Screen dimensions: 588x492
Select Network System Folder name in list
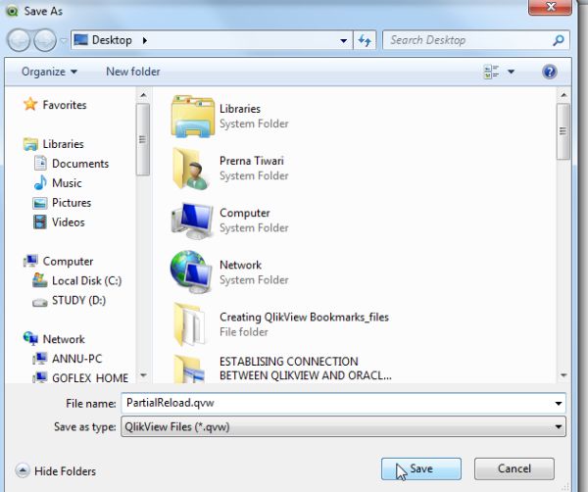point(240,265)
